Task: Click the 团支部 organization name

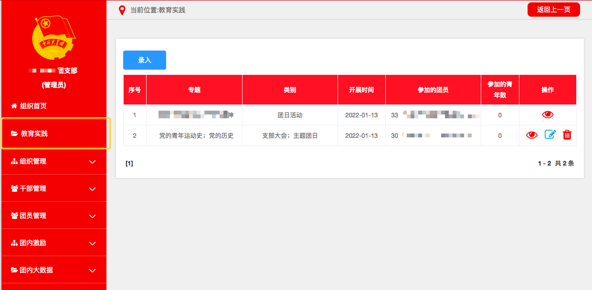Action: [x=67, y=71]
